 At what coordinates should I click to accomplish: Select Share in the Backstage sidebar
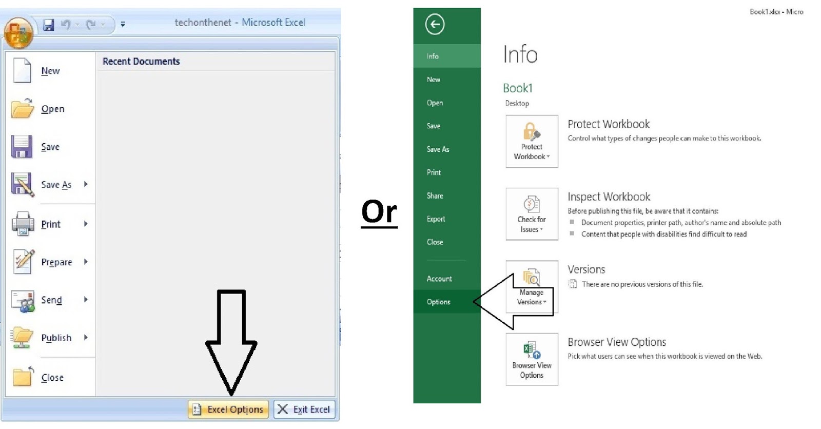pos(447,196)
